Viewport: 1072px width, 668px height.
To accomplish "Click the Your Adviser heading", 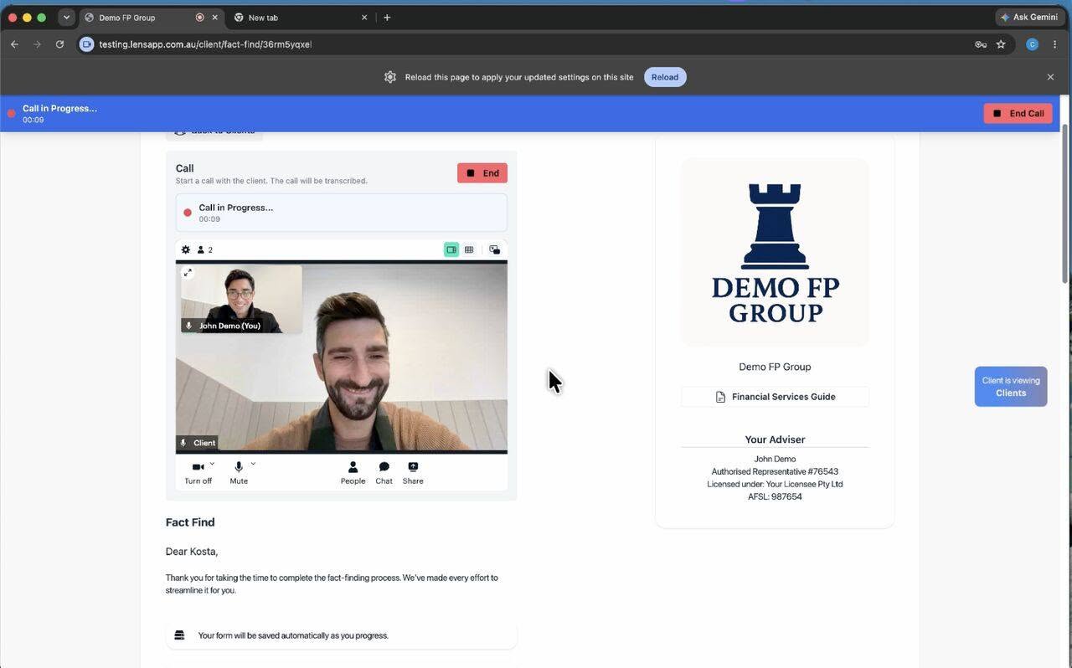I will pos(775,439).
